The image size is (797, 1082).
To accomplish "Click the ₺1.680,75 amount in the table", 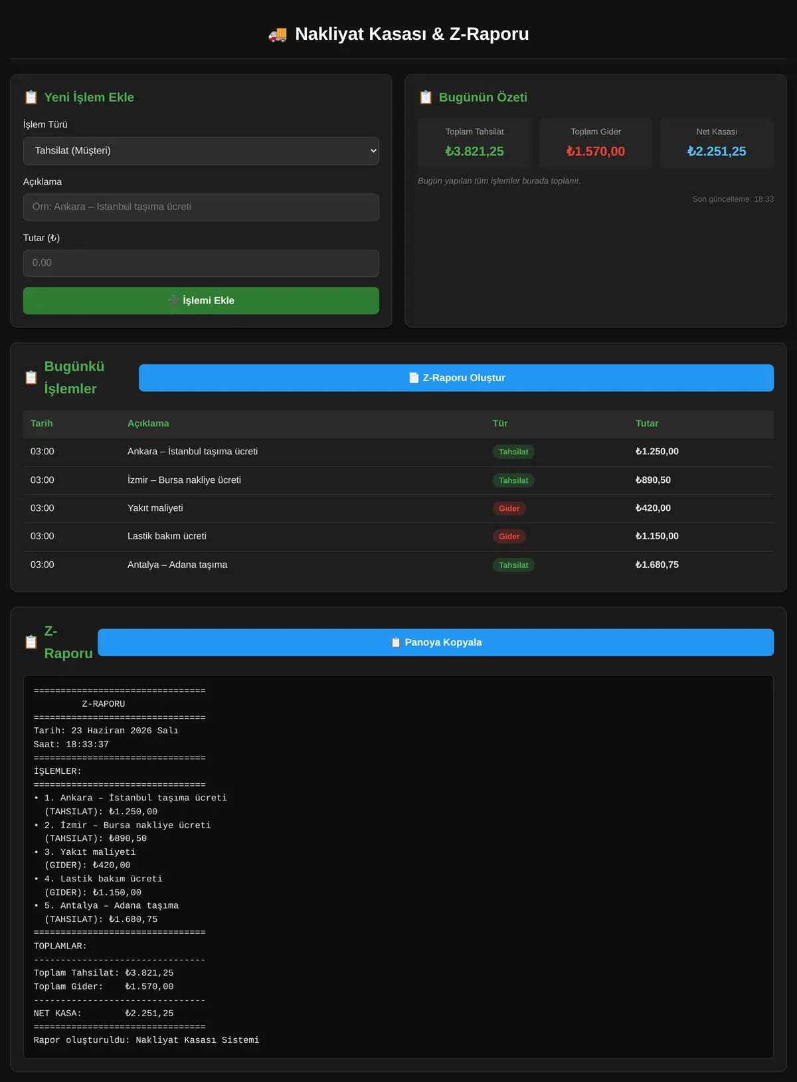I will point(657,565).
